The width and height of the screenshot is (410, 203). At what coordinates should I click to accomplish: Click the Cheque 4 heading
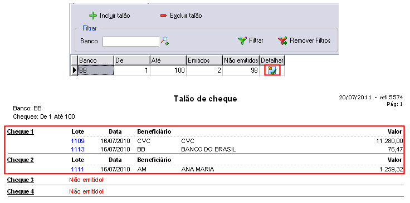(x=21, y=192)
